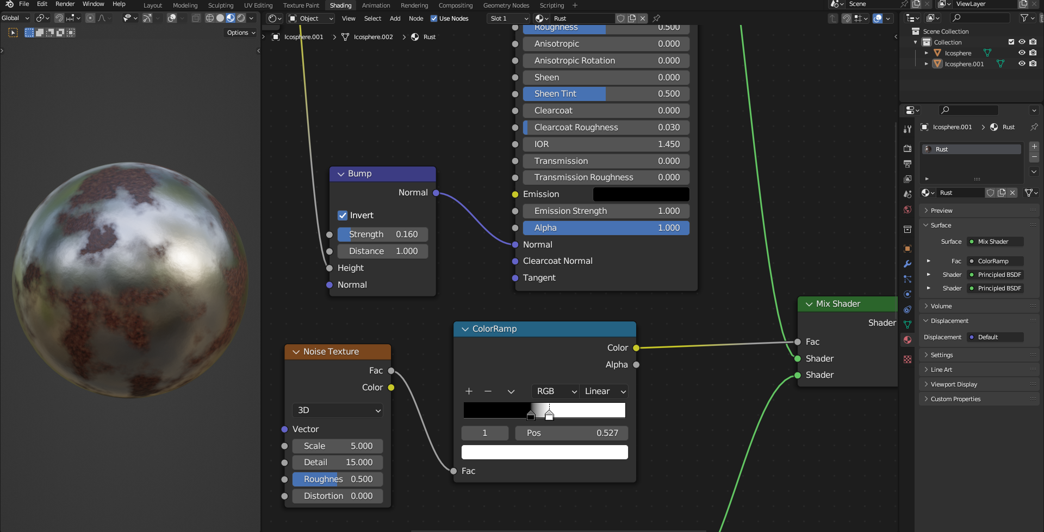Open the Modifier properties wrench tab
The width and height of the screenshot is (1044, 532).
point(907,264)
